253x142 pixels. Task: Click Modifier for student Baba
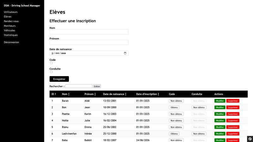tap(220, 140)
